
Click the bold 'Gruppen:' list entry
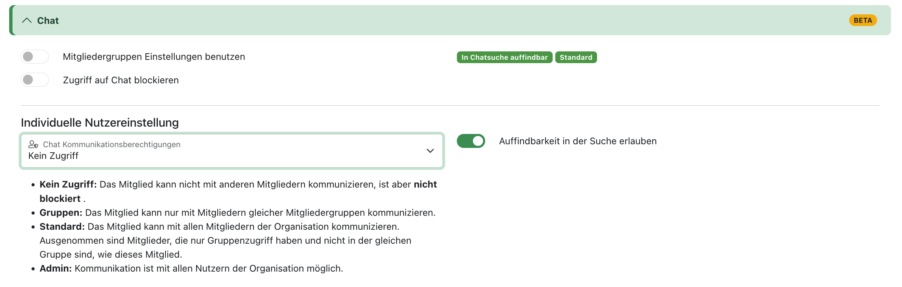click(x=61, y=213)
